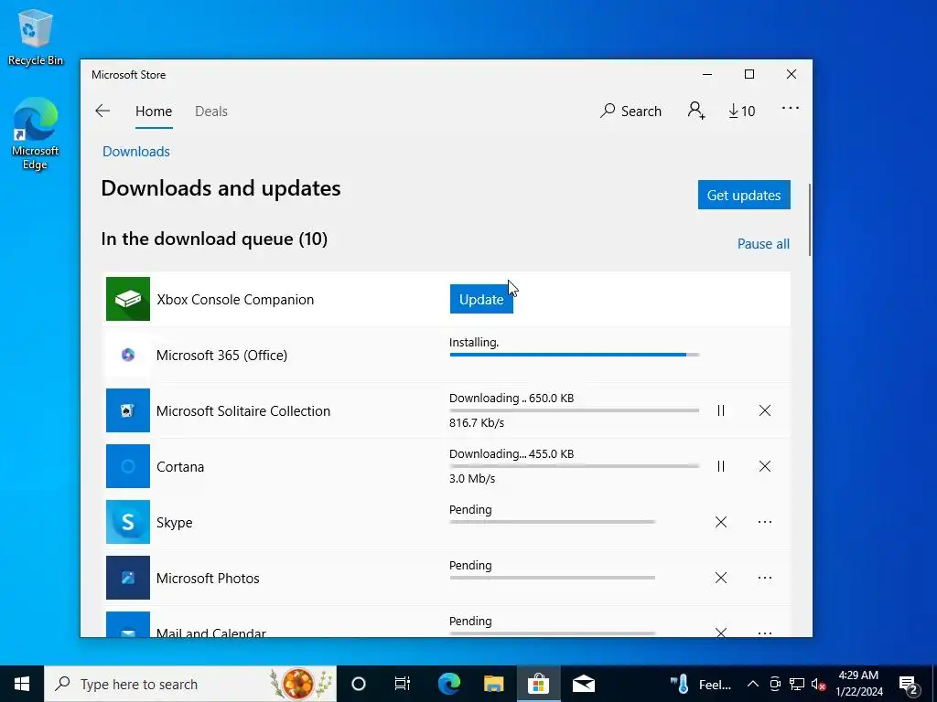Viewport: 937px width, 702px height.
Task: Cancel the pending Microsoft Photos download
Action: 721,578
